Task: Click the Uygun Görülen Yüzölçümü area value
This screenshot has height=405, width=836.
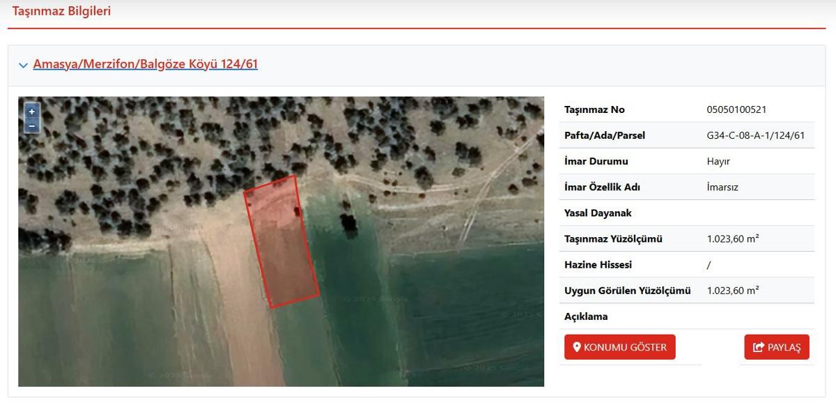Action: point(732,291)
